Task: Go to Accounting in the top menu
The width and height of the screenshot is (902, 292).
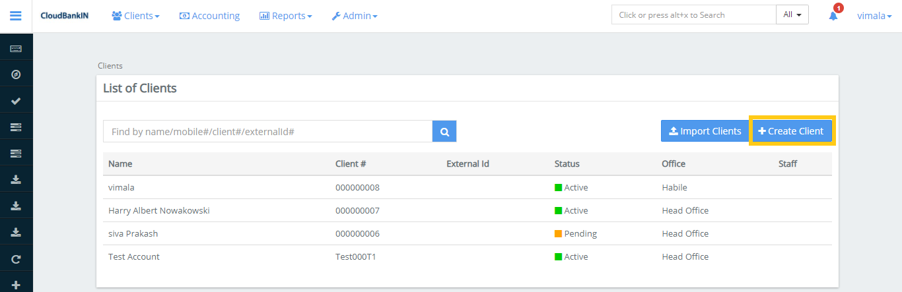Action: click(x=209, y=16)
